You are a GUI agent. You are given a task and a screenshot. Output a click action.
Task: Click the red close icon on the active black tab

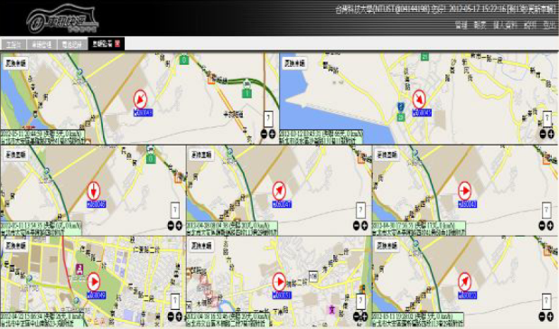(x=117, y=44)
